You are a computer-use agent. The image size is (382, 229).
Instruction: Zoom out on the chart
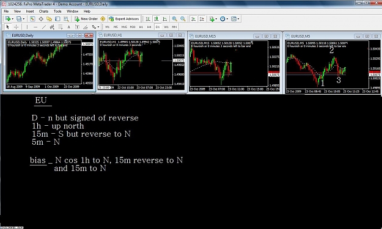click(183, 19)
